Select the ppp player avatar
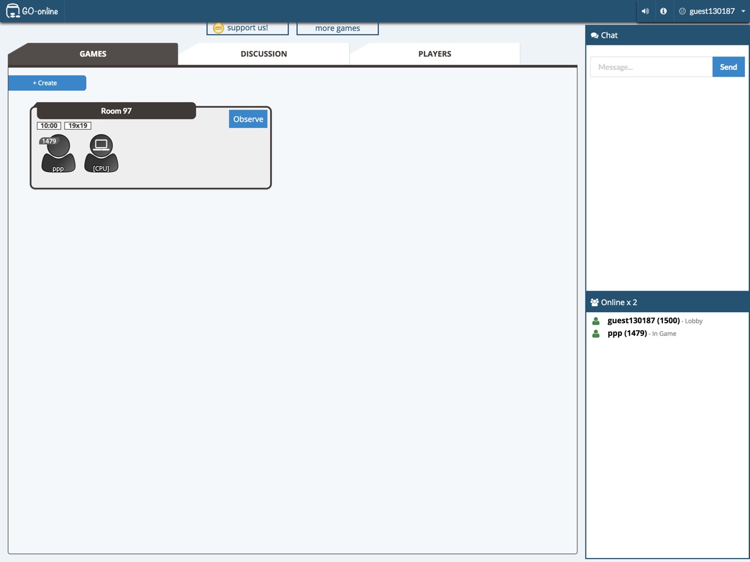The height and width of the screenshot is (562, 750). 58,154
